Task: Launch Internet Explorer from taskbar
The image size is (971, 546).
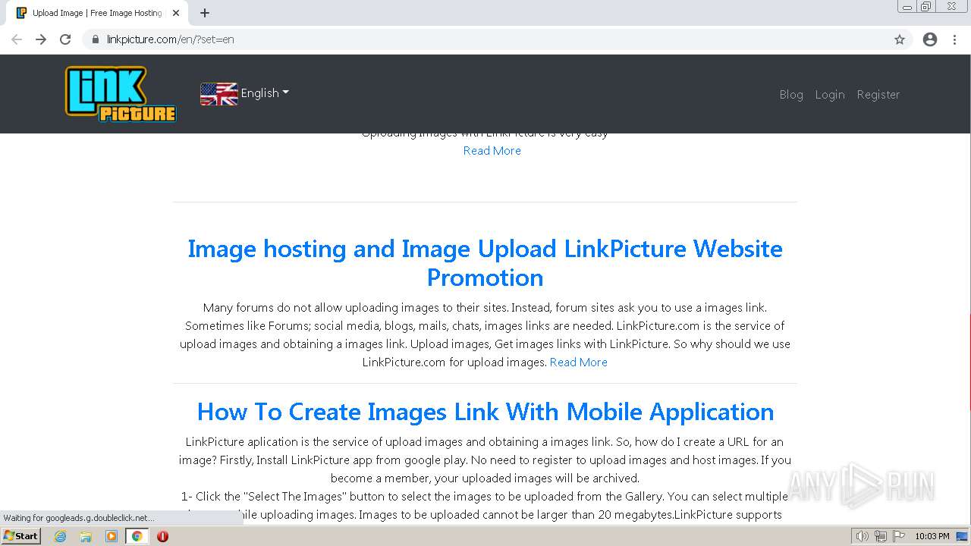Action: click(x=60, y=536)
